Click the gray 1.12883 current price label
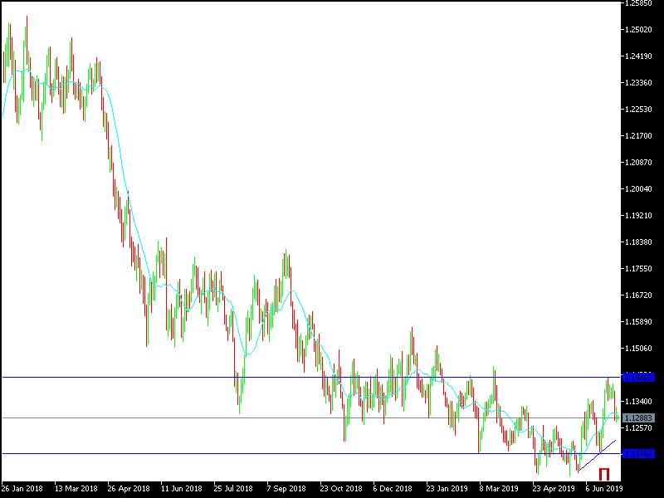The height and width of the screenshot is (498, 664). [638, 418]
